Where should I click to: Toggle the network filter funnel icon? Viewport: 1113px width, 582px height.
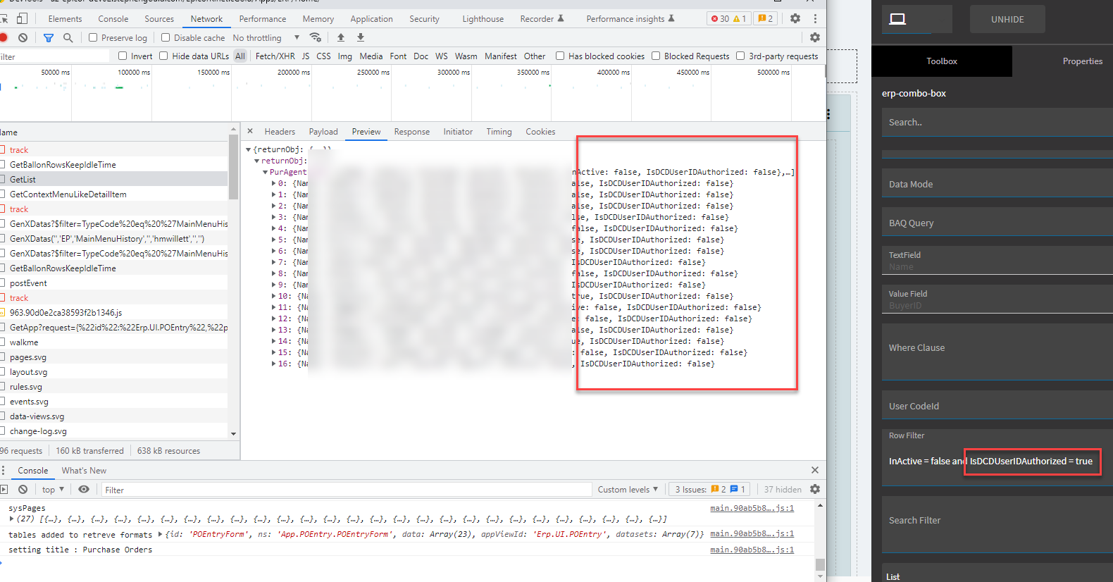(49, 37)
